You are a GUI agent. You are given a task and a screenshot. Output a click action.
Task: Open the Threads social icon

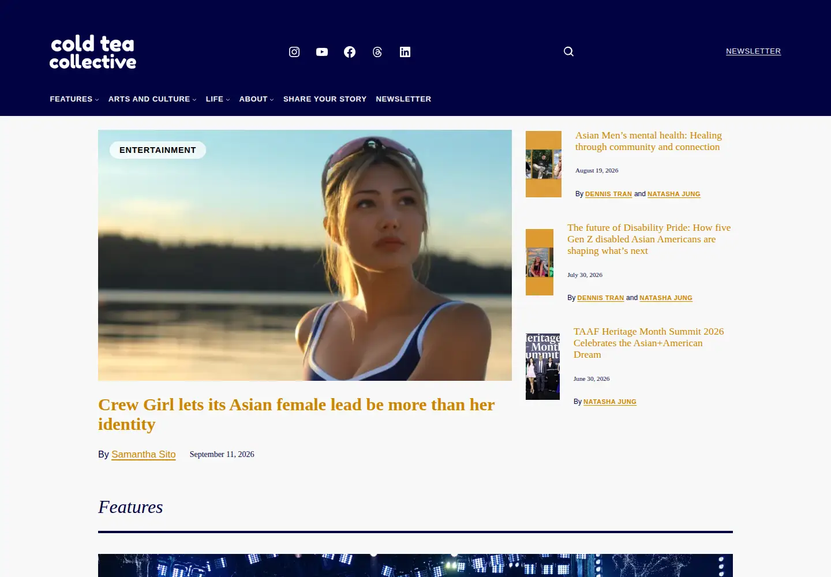(377, 52)
